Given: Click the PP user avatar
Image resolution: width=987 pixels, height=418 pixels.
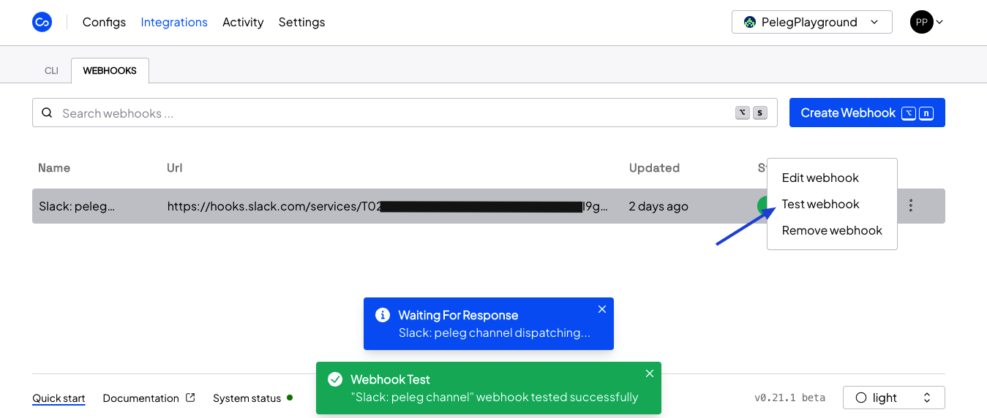Looking at the screenshot, I should tap(921, 22).
